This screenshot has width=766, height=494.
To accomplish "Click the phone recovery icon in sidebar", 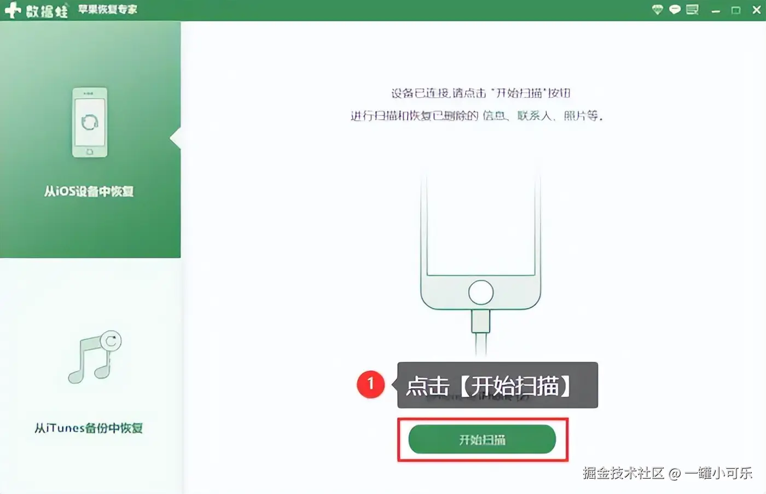I will pos(90,122).
